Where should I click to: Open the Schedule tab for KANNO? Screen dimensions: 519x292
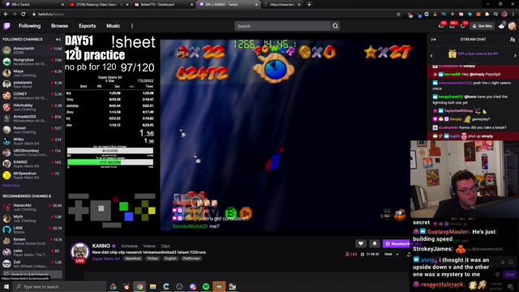click(x=130, y=246)
